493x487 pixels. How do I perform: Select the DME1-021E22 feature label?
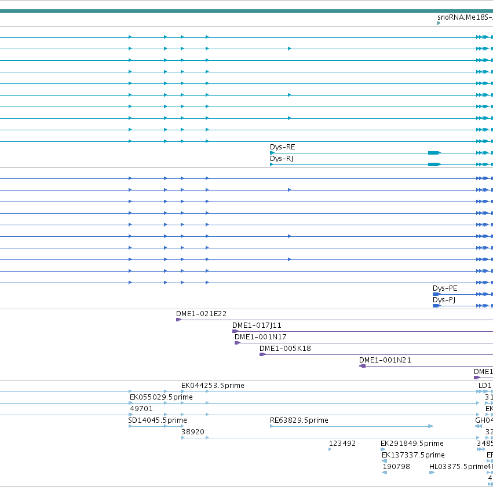[x=201, y=314]
